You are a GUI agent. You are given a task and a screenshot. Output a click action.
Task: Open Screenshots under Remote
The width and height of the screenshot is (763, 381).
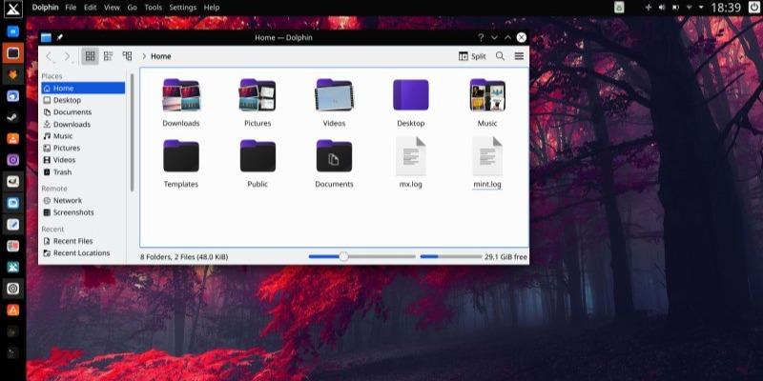83,212
